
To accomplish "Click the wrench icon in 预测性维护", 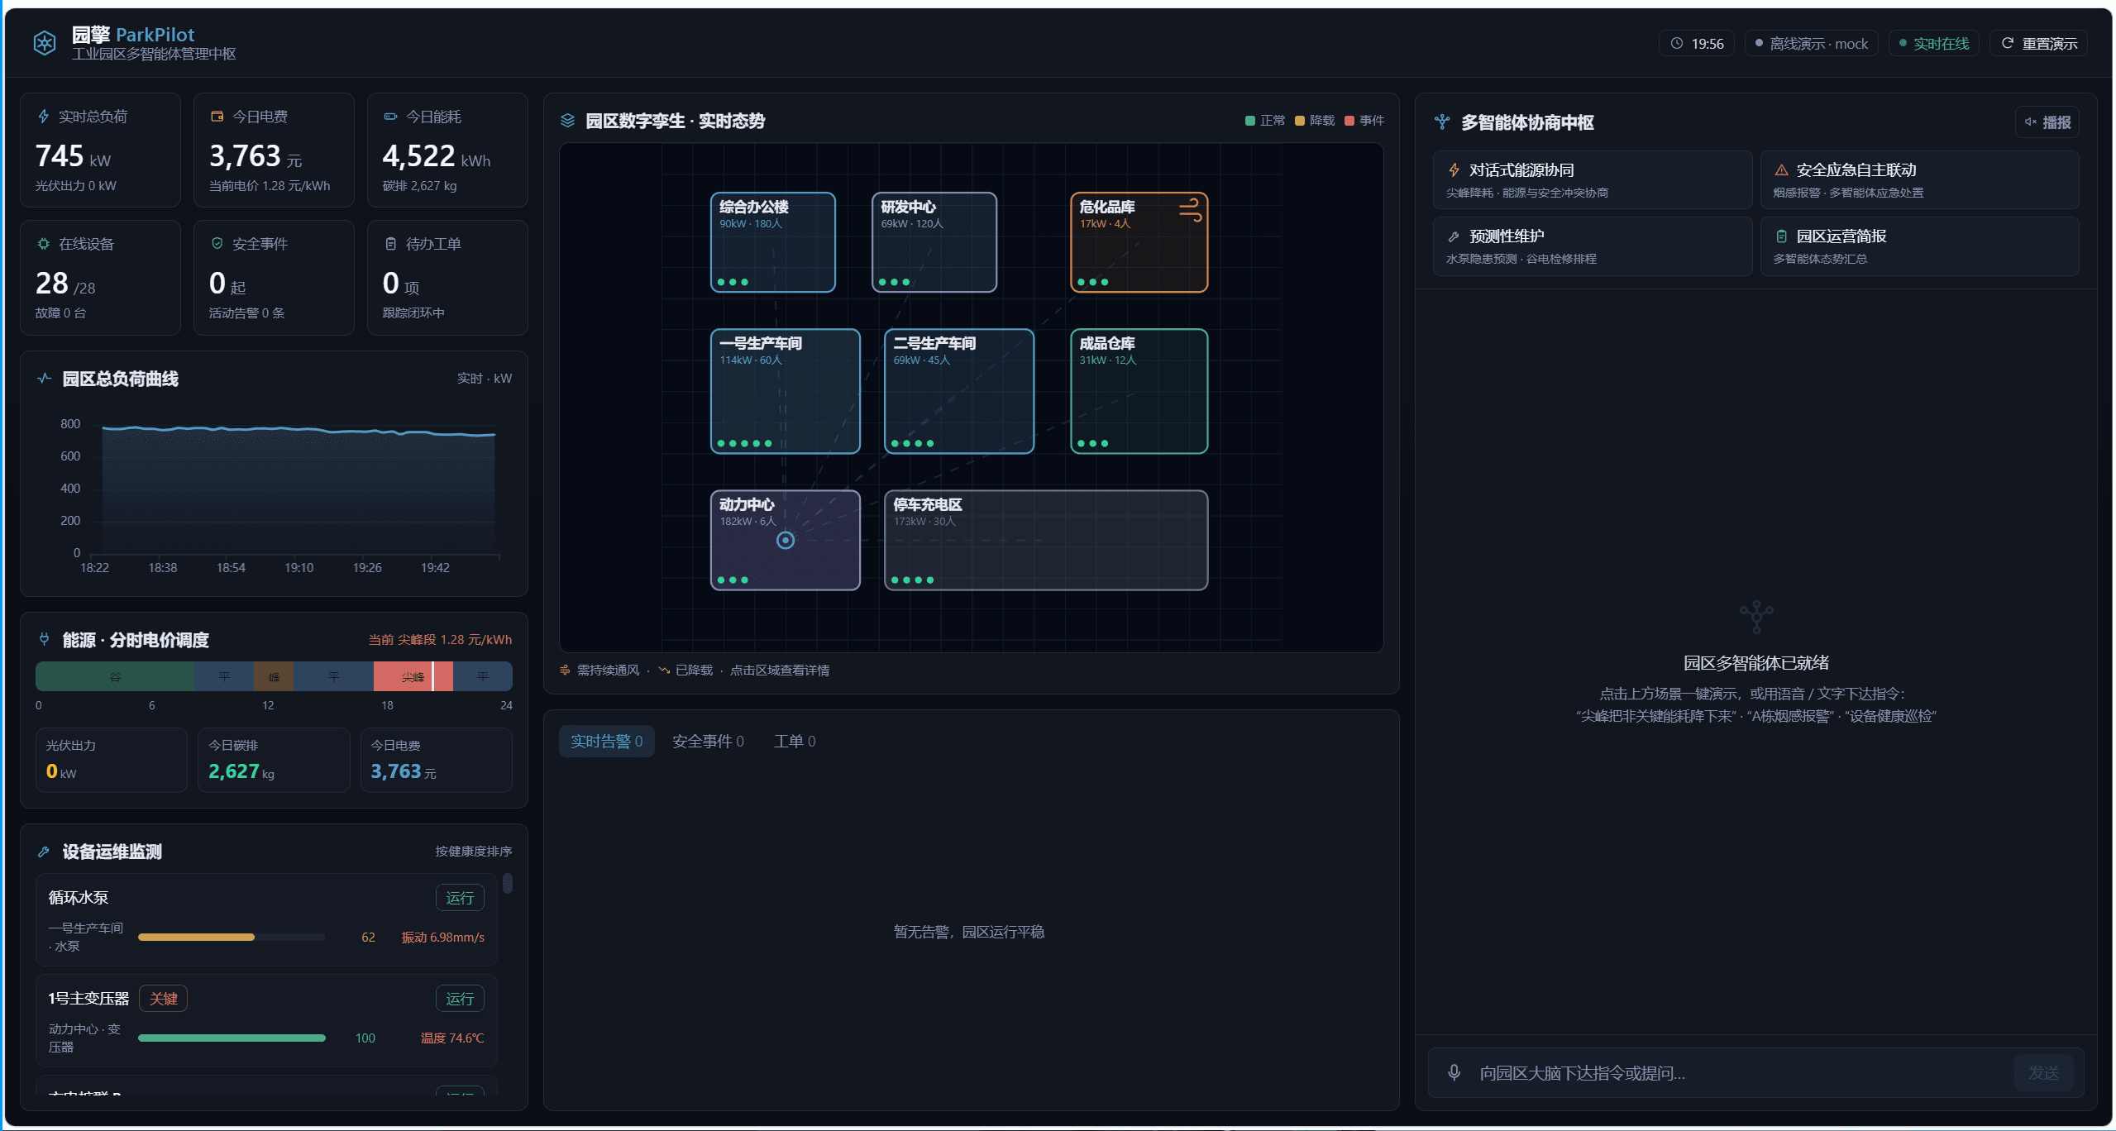I will coord(1454,236).
